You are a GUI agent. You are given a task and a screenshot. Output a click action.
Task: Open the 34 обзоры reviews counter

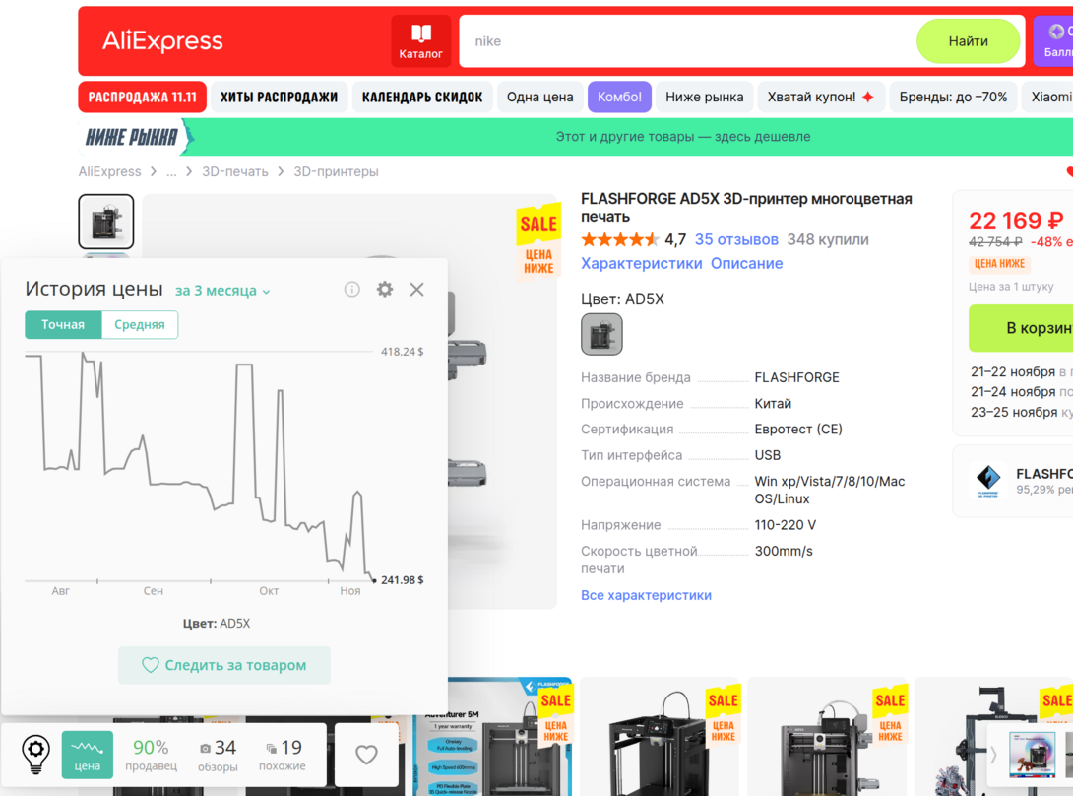pos(218,755)
